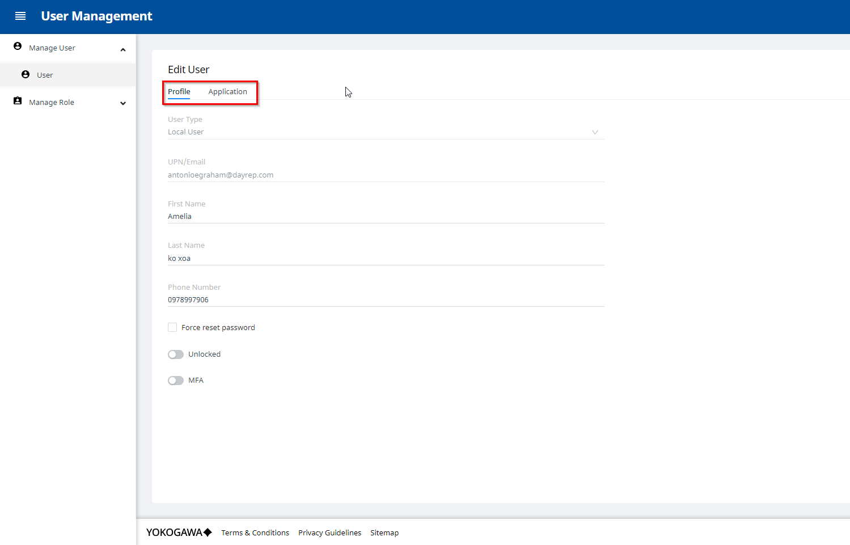The height and width of the screenshot is (545, 850).
Task: Click the Yokogawa logo in footer
Action: coord(179,532)
